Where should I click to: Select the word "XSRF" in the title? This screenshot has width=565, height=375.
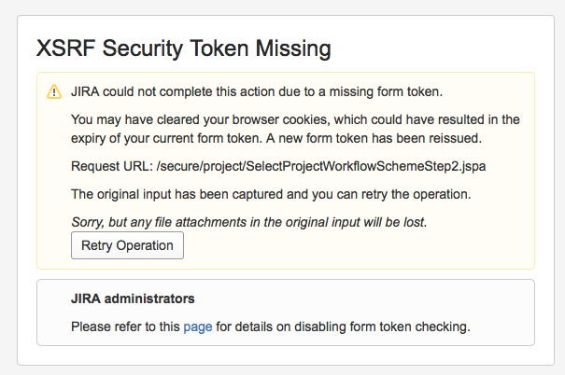pos(66,49)
